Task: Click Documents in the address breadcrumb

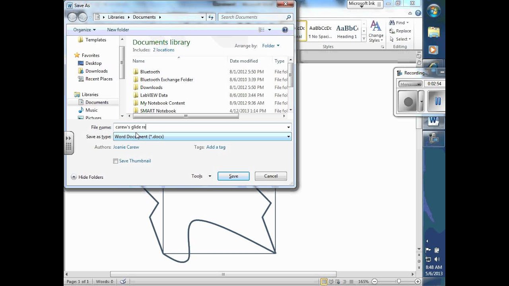Action: coord(144,17)
